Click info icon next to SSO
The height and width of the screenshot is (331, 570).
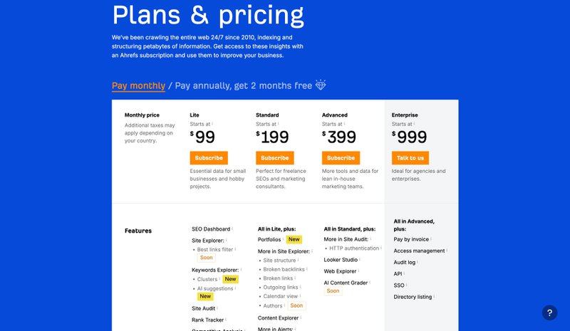pos(408,285)
